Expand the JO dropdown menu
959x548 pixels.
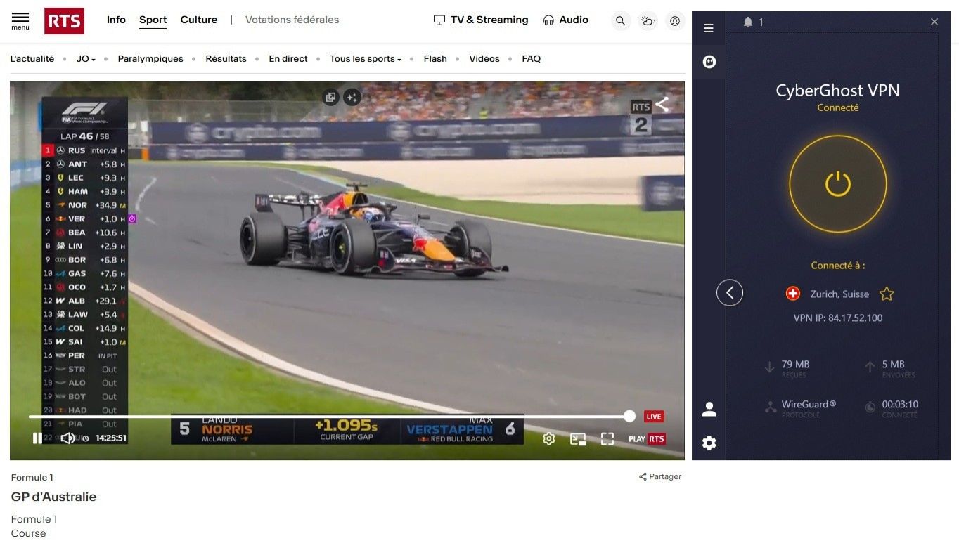click(x=86, y=59)
